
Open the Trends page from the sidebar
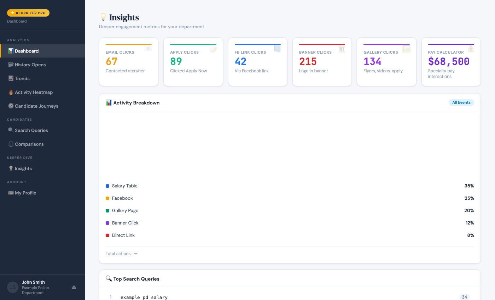point(23,78)
